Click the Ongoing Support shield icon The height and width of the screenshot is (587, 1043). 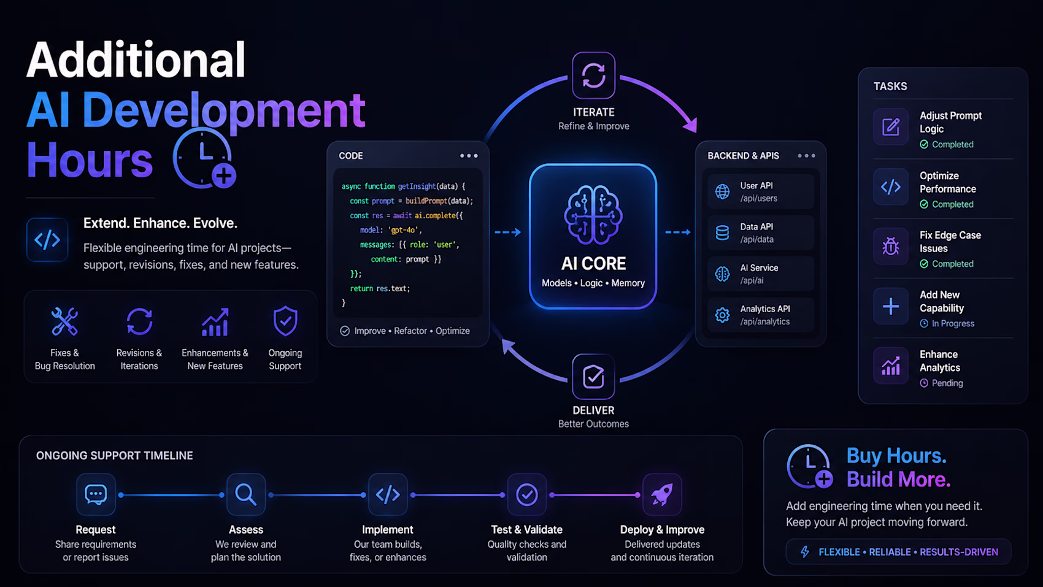click(285, 321)
